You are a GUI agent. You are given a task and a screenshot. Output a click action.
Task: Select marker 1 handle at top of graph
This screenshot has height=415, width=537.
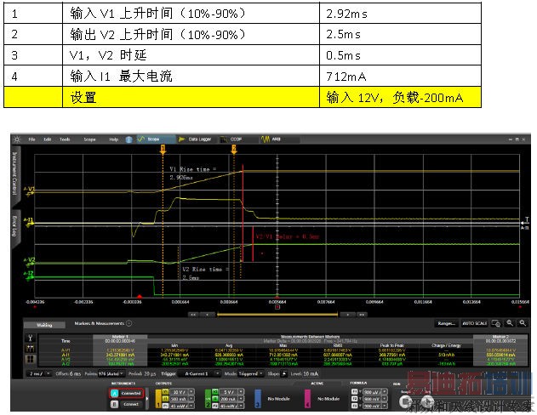pos(163,149)
